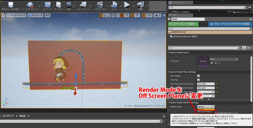253x128 pixels.
Task: Expand シネマティクス dropdown arrow
Action: (x=107, y=6)
